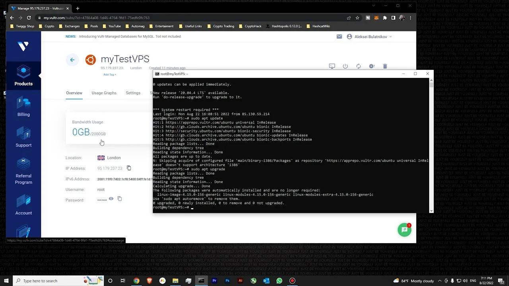The image size is (509, 286).
Task: Copy the IP address using copy icon
Action: point(128,168)
